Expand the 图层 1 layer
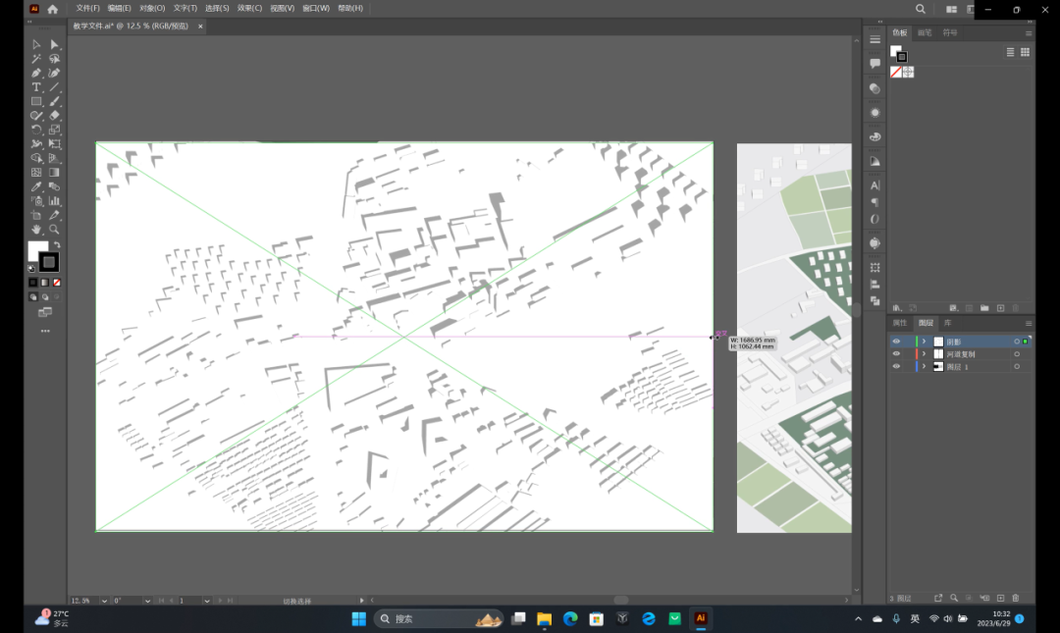1060x633 pixels. (x=925, y=366)
